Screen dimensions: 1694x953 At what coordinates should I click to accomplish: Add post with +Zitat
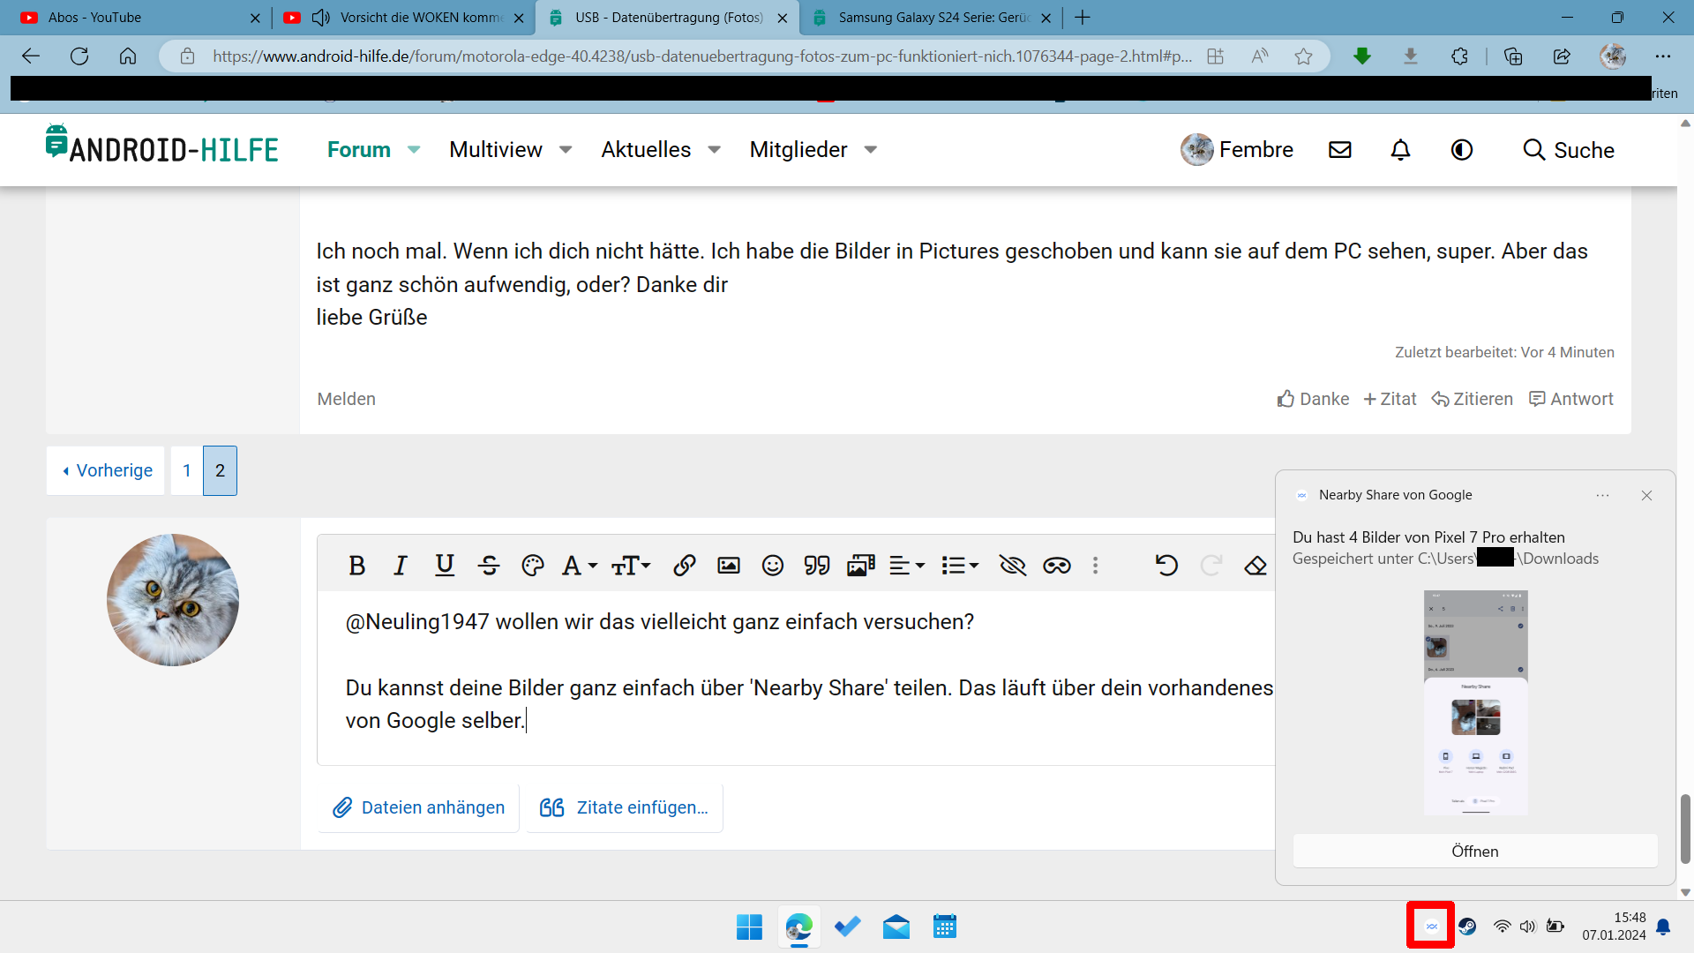point(1390,399)
